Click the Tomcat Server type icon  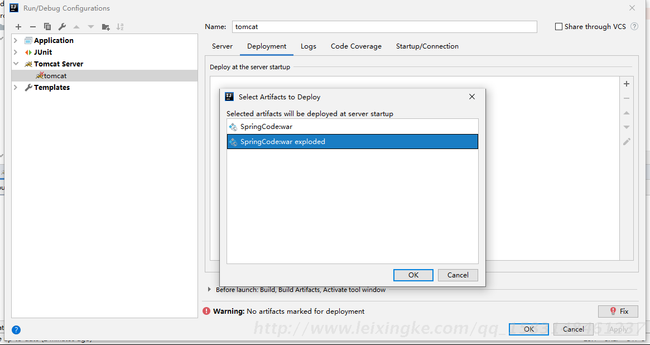pos(28,64)
